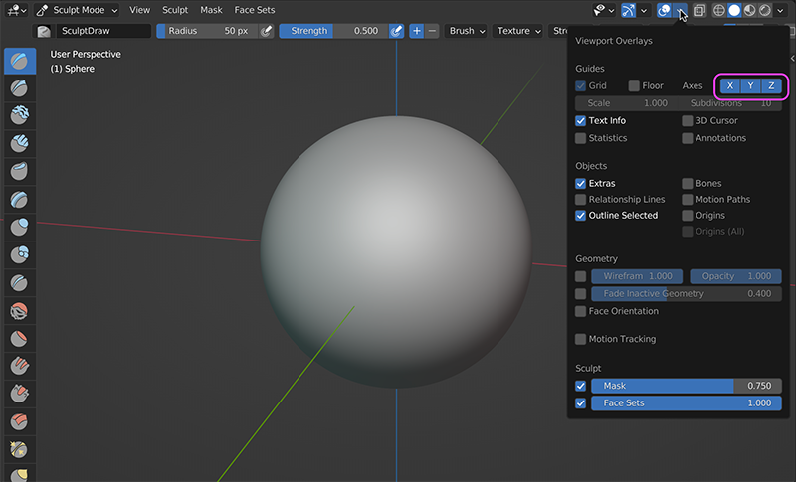Toggle the Y axis guide button

click(751, 86)
